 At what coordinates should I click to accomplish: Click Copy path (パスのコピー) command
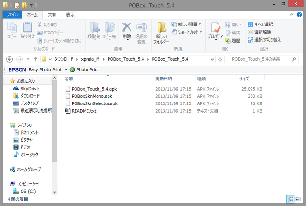point(50,33)
